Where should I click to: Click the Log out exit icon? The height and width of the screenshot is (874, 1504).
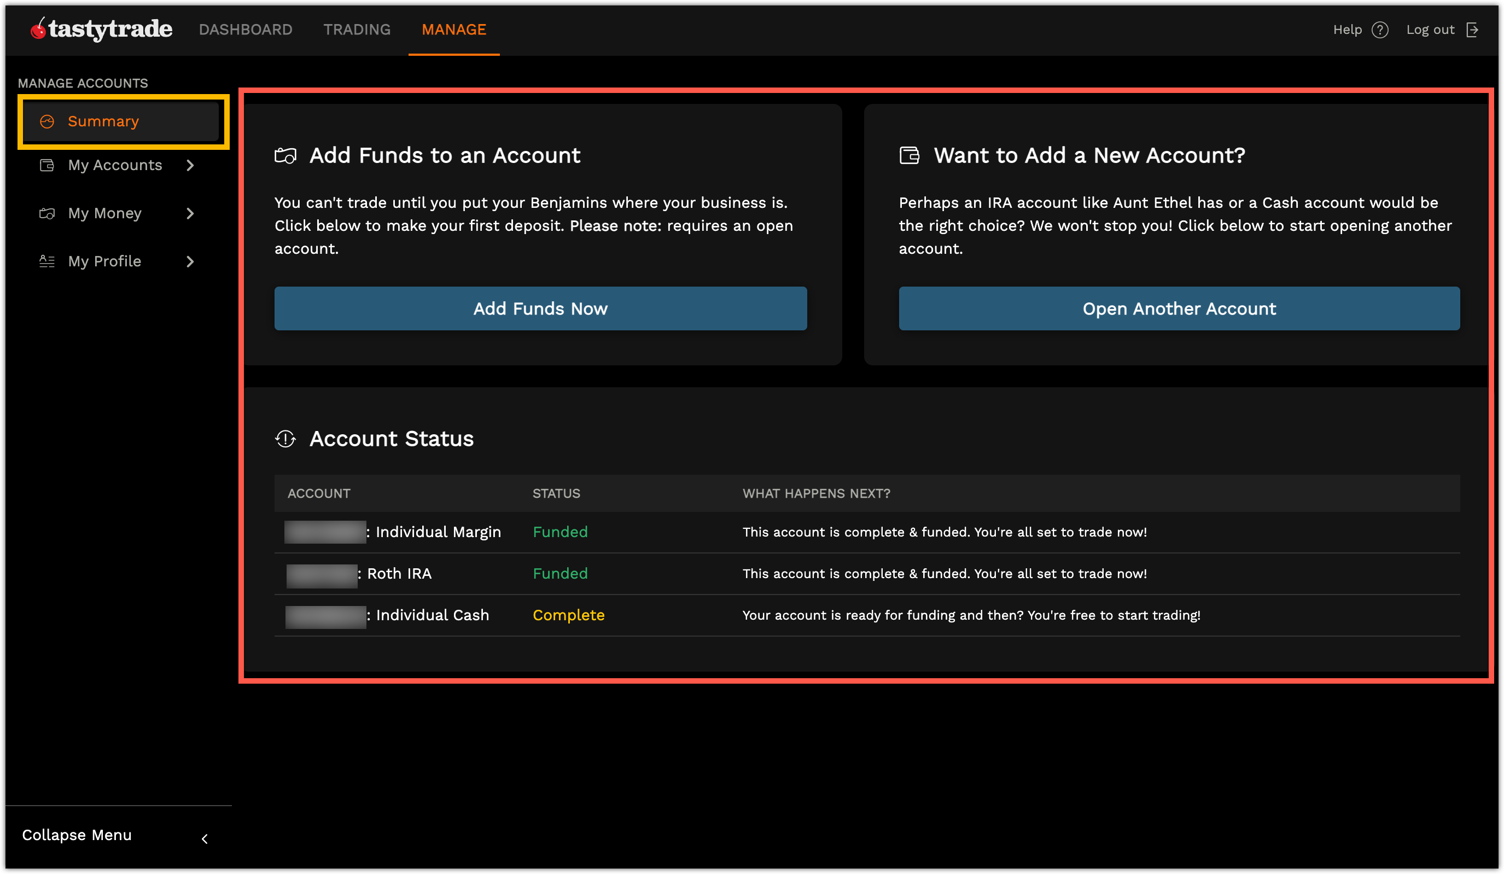pyautogui.click(x=1473, y=29)
